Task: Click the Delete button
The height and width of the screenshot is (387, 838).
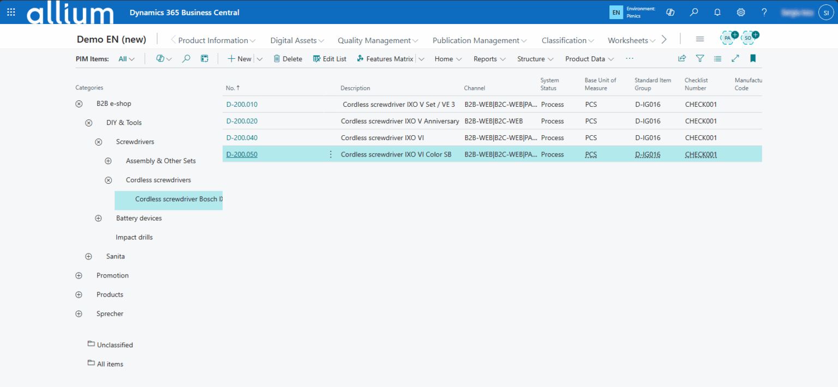Action: coord(288,59)
